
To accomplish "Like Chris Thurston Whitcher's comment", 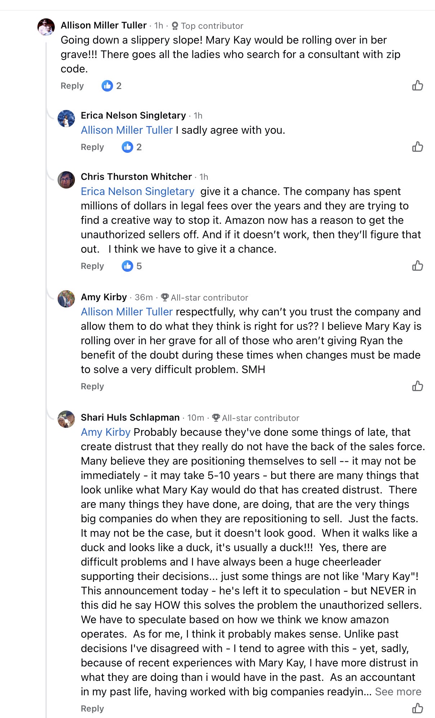I will pyautogui.click(x=417, y=266).
